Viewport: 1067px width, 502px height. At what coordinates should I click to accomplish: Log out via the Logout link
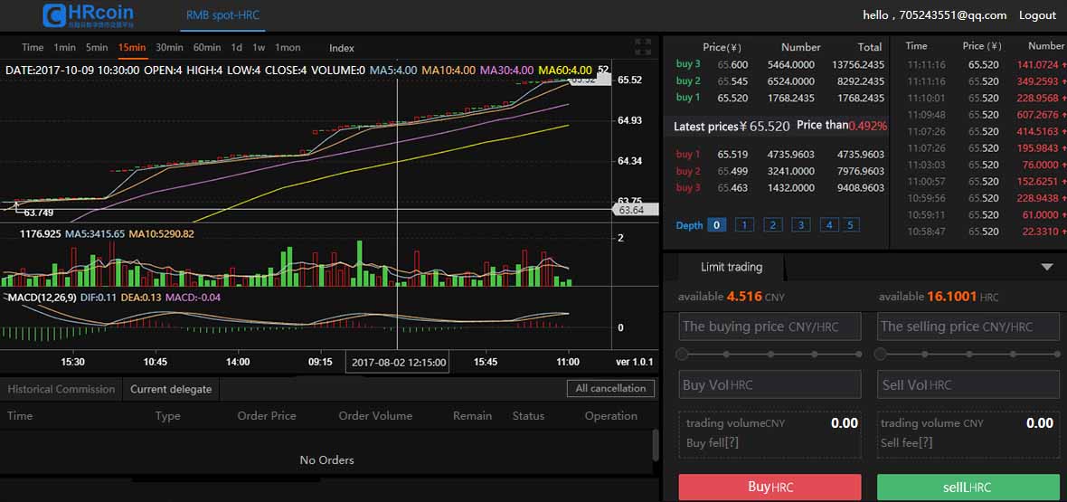[x=1037, y=15]
